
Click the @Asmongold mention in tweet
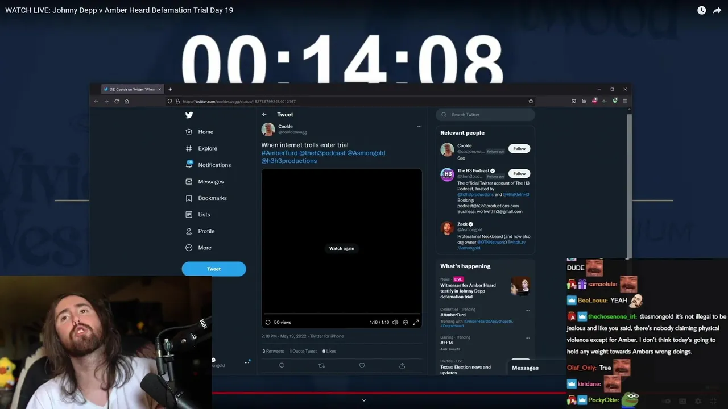pyautogui.click(x=366, y=153)
